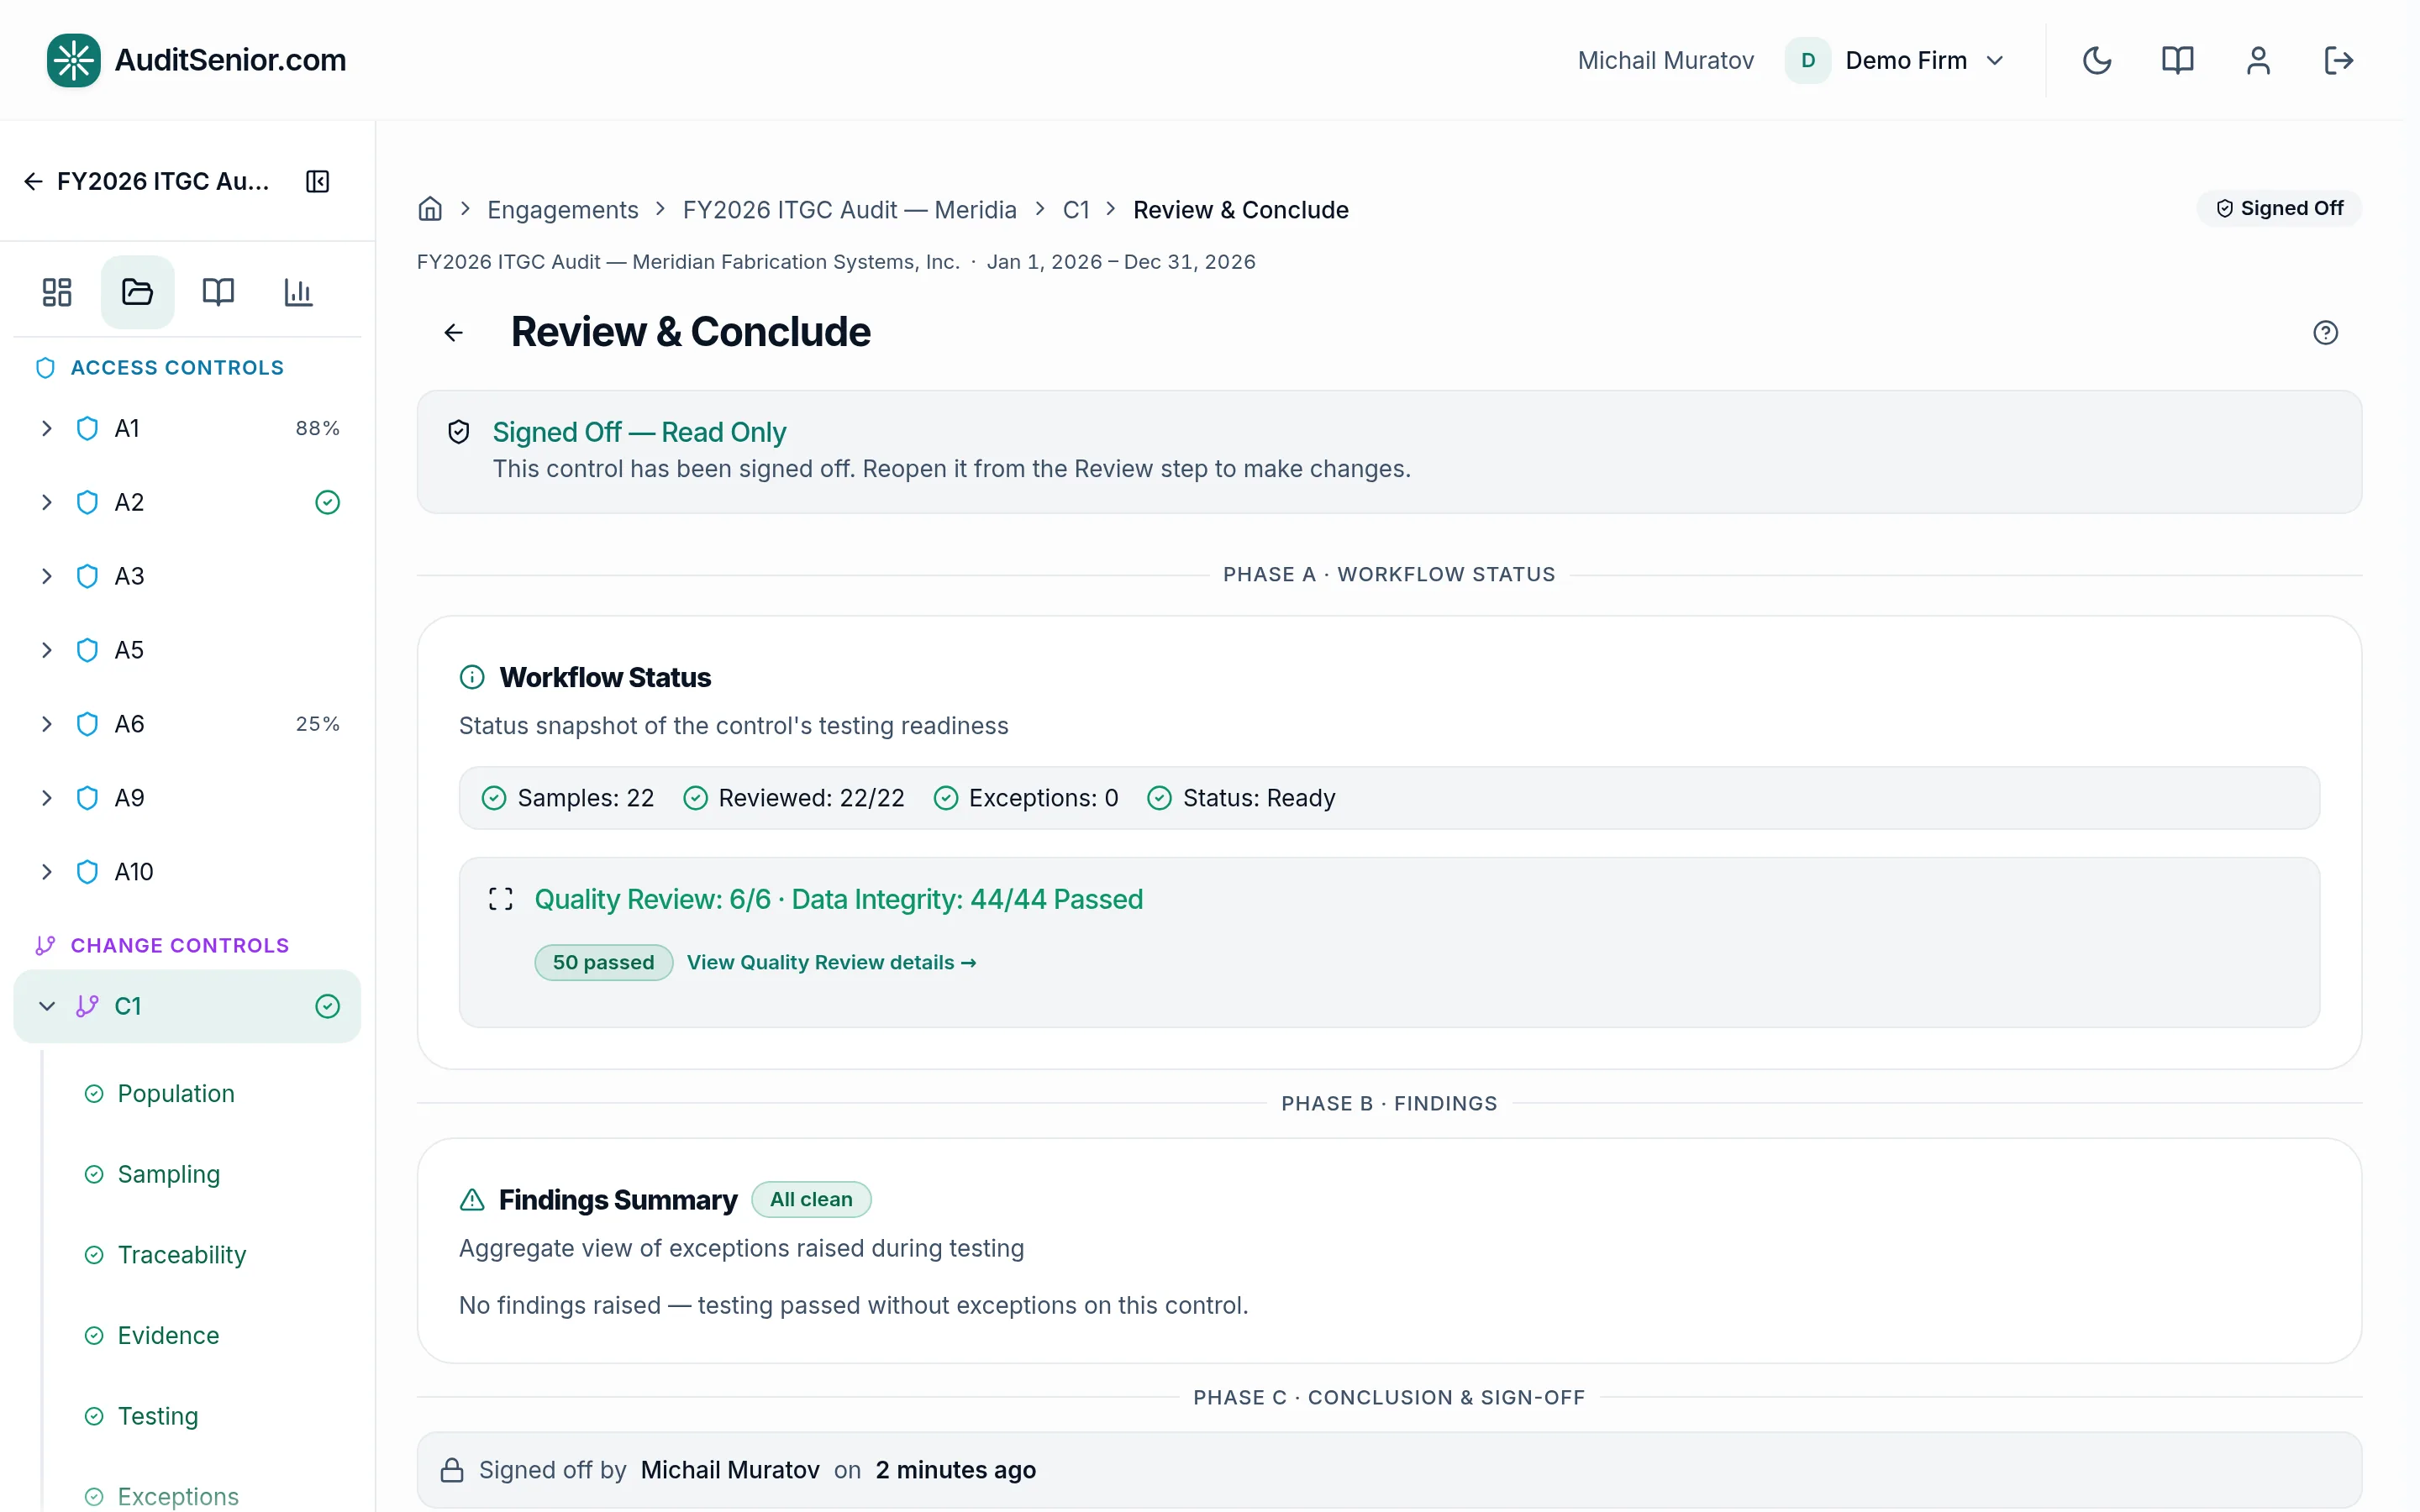Click Exceptions: 0 status item
The height and width of the screenshot is (1512, 2420).
pyautogui.click(x=1026, y=798)
